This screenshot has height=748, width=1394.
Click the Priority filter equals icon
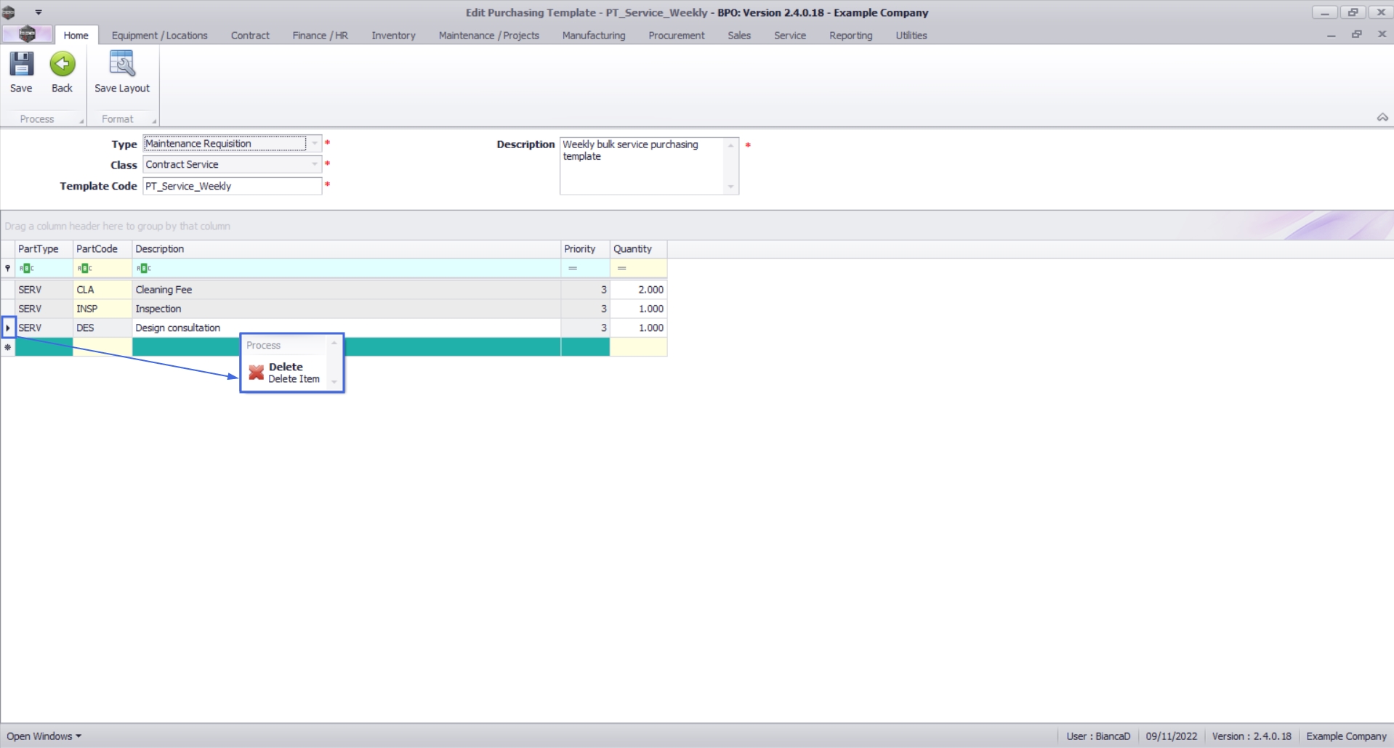[573, 269]
